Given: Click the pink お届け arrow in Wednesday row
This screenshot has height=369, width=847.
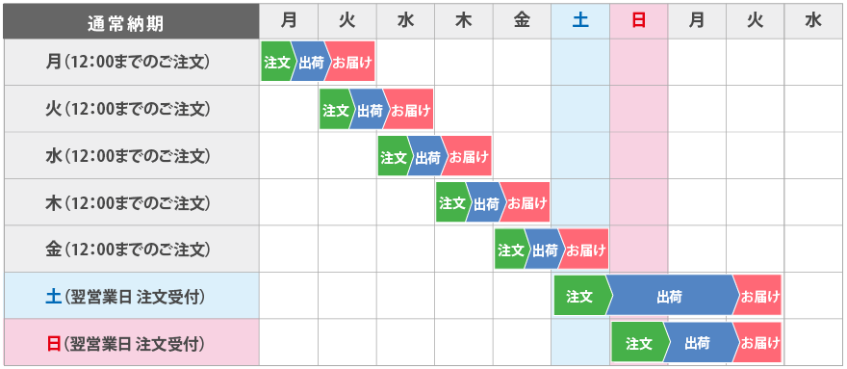Looking at the screenshot, I should (x=469, y=156).
